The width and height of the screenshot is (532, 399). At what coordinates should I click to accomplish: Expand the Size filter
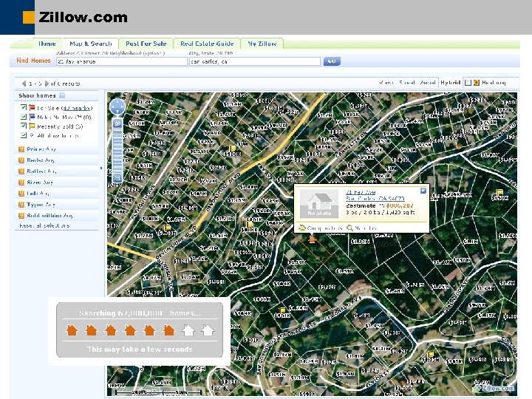[56, 183]
